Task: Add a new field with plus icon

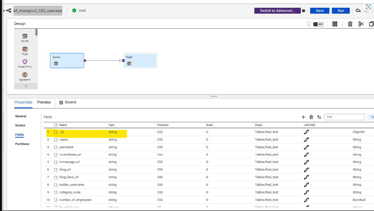Action: pos(303,117)
